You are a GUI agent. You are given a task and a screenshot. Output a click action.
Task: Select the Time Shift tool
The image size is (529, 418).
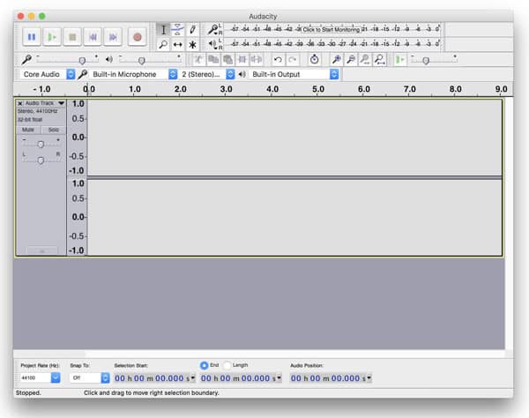[x=178, y=44]
